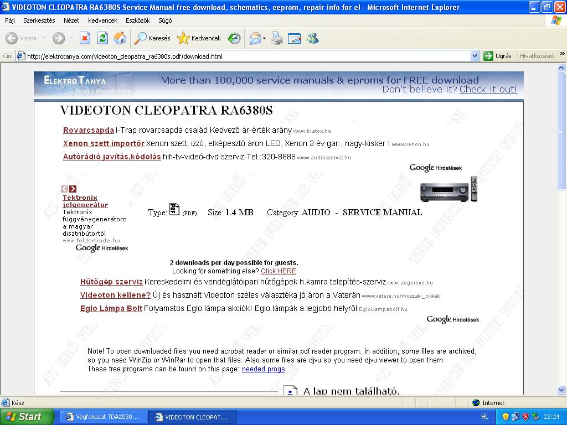Click the vertical scrollbar thumb
This screenshot has width=567, height=425.
(561, 131)
